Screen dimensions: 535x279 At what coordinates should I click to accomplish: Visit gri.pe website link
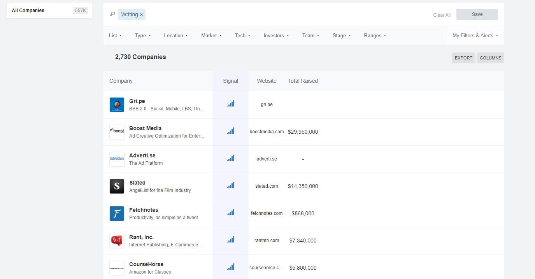click(267, 105)
